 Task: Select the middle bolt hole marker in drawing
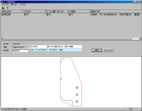coord(77,95)
